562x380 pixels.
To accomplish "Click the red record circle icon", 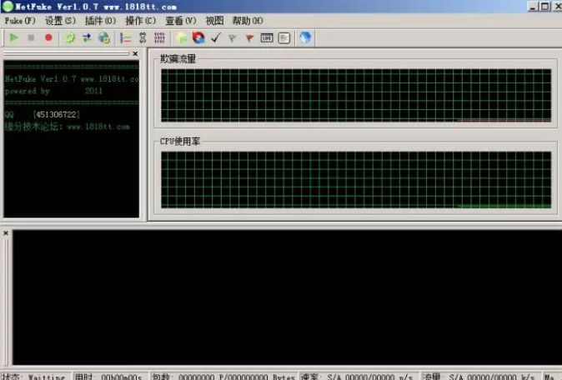I will (48, 37).
